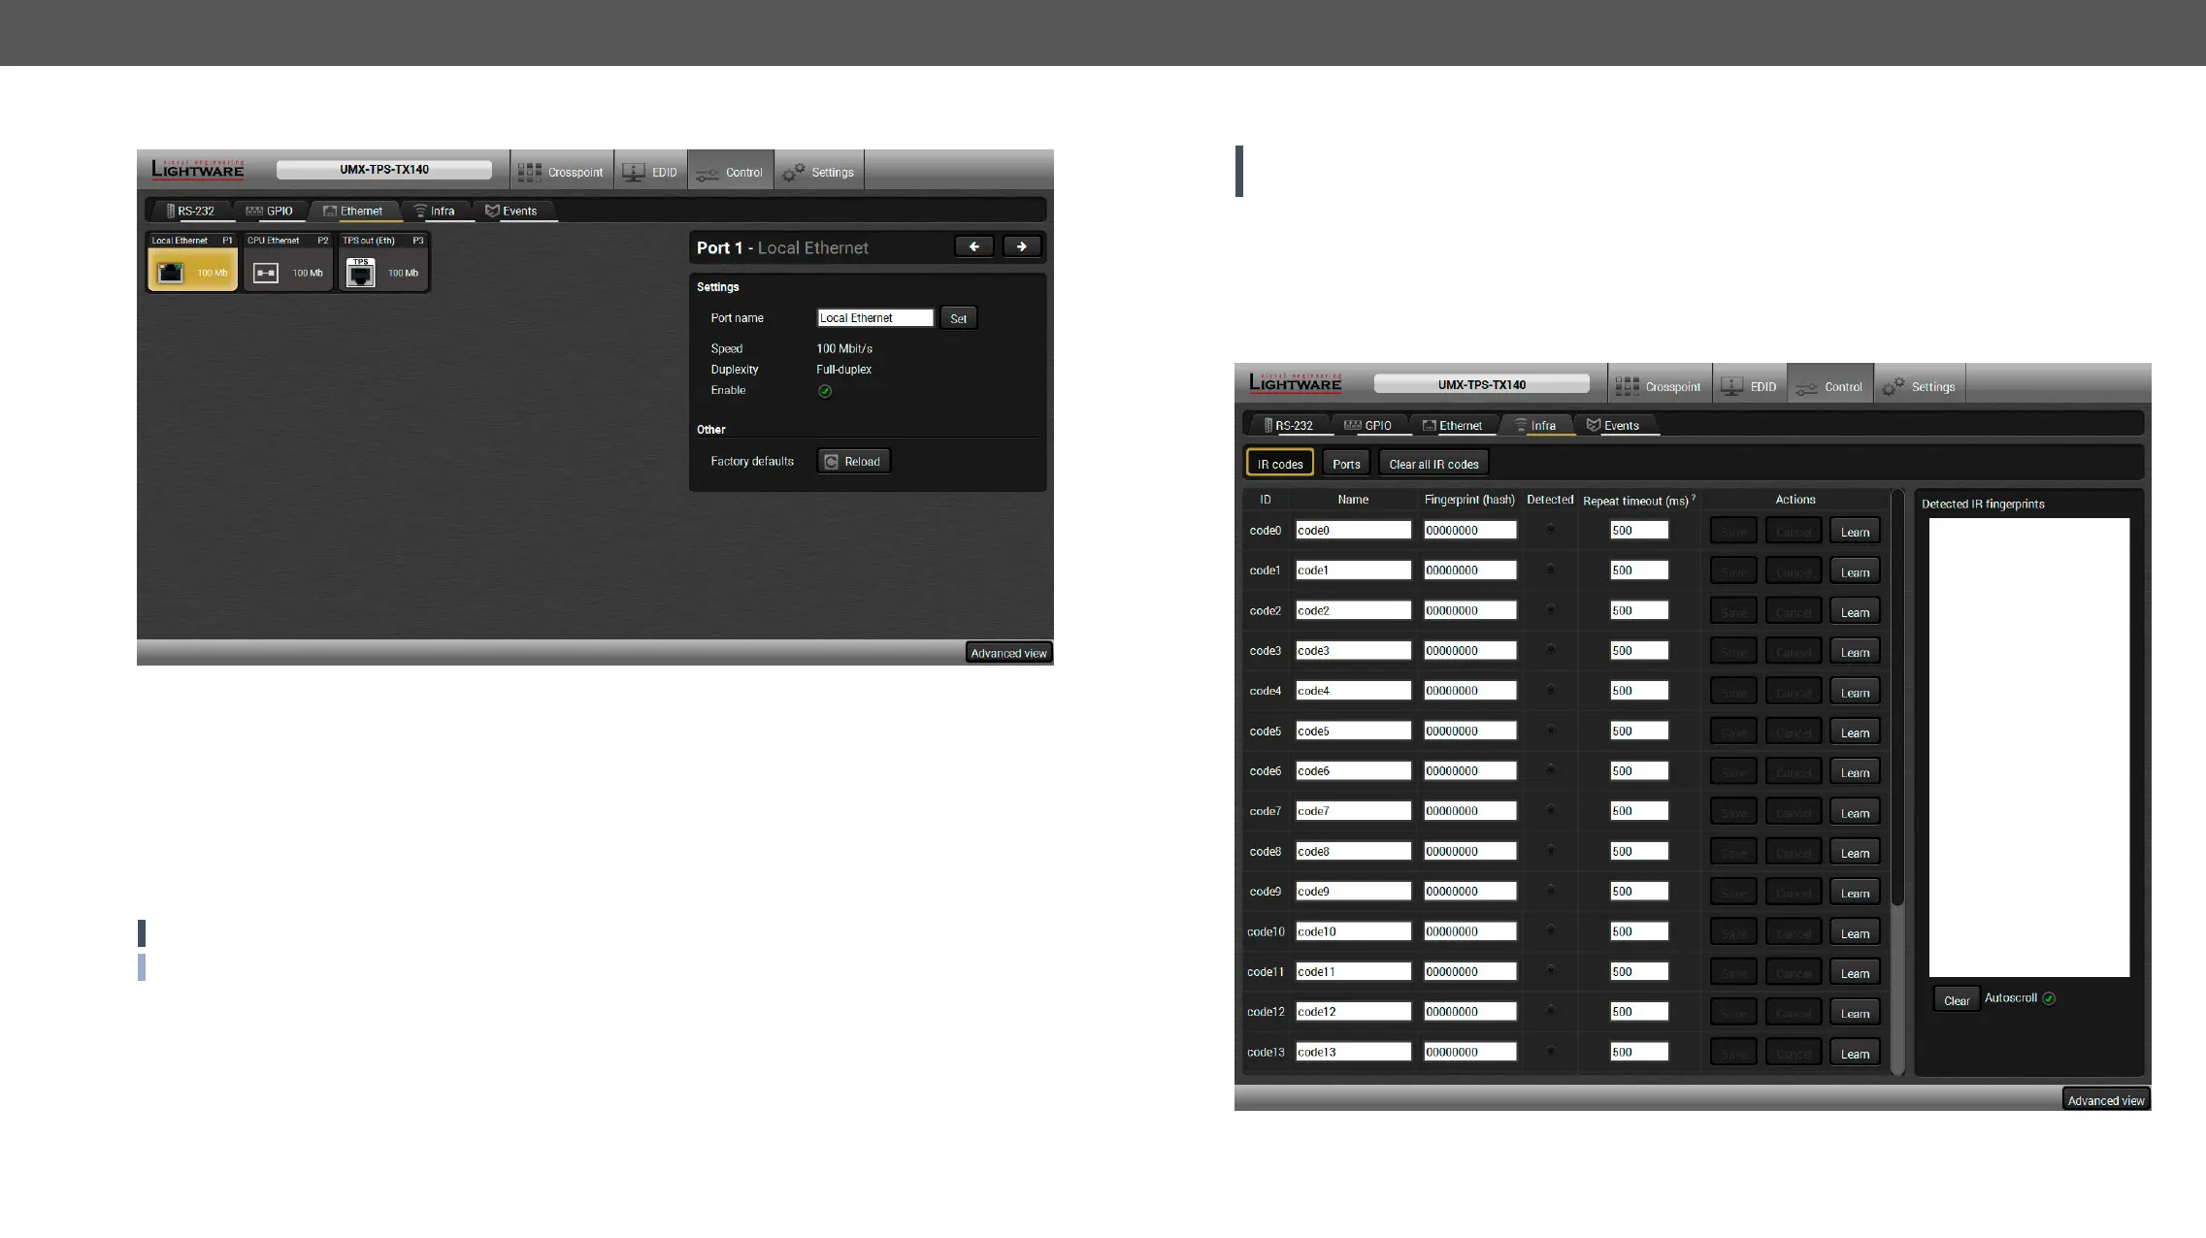
Task: Switch to IR codes view
Action: (1279, 464)
